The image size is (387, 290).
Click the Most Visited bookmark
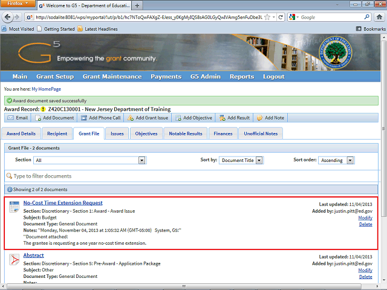tap(18, 29)
